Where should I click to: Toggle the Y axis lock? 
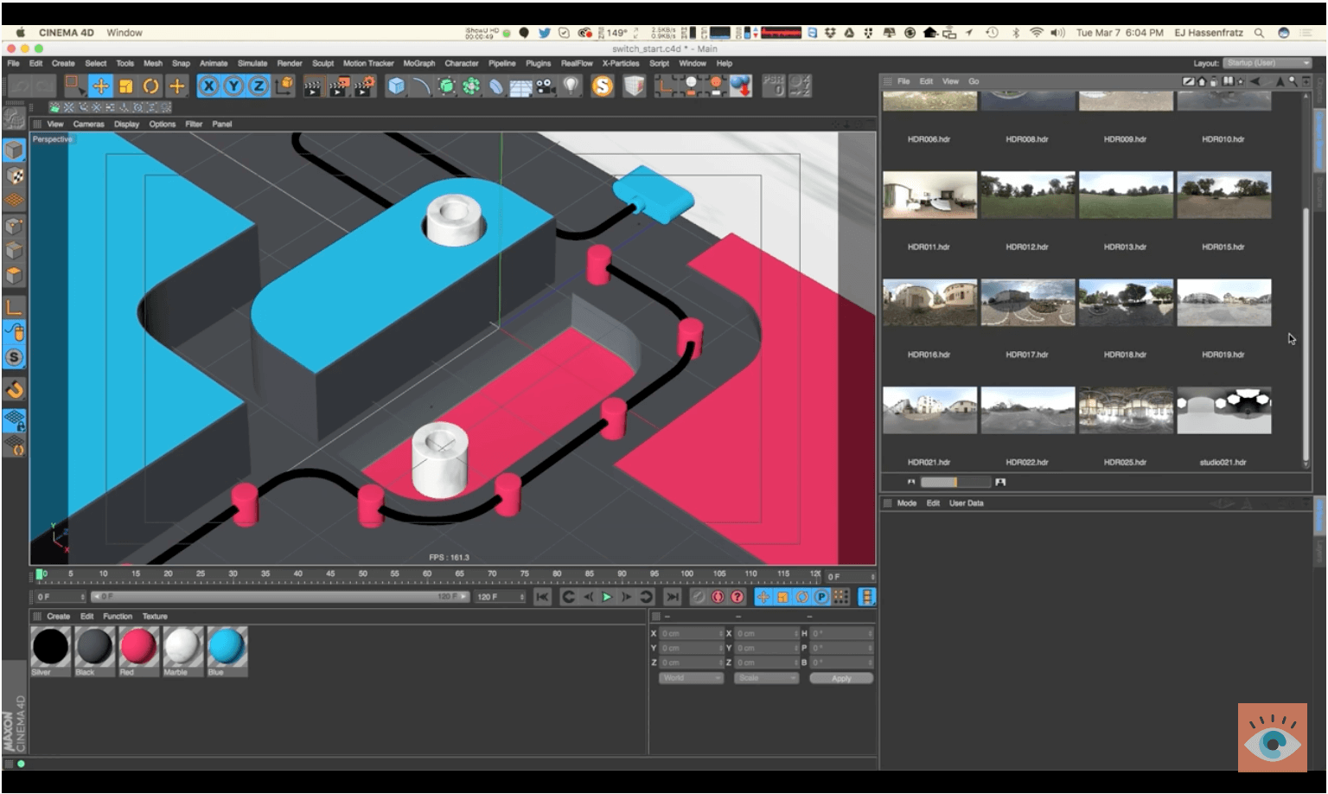point(233,86)
